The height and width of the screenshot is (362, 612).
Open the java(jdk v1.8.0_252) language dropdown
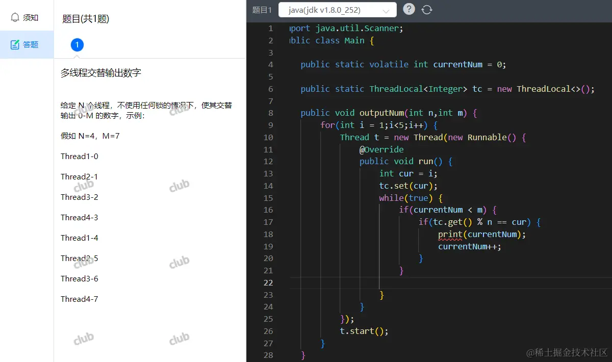pyautogui.click(x=337, y=10)
